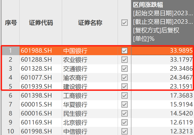194x135 pixels.
Task: Click the name 民生银行
Action: click(75, 114)
